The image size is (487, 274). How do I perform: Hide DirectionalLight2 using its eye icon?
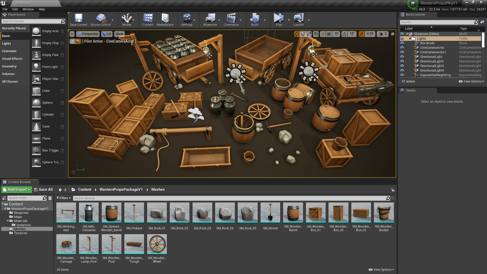(x=402, y=61)
